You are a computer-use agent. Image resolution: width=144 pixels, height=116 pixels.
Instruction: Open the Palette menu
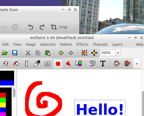(66, 45)
